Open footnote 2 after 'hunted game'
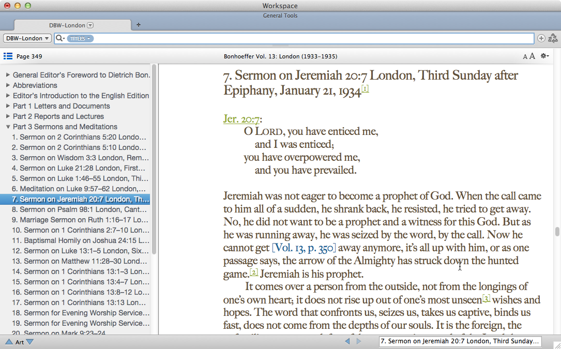The height and width of the screenshot is (349, 561). [254, 272]
